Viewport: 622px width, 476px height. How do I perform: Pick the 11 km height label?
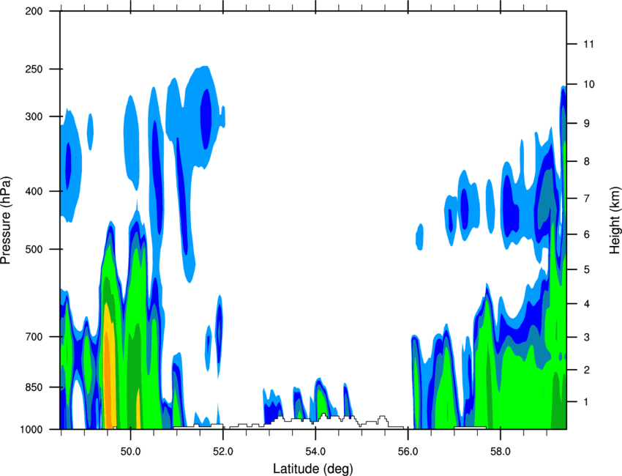pos(588,44)
